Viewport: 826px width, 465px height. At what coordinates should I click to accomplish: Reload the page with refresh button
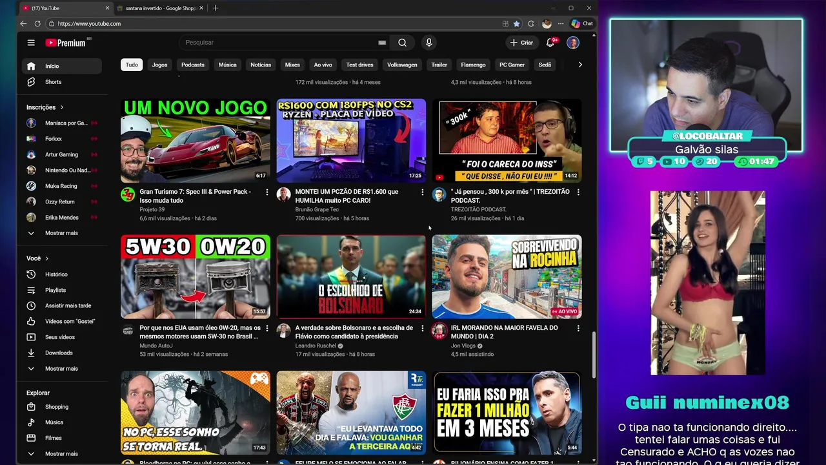click(x=37, y=23)
